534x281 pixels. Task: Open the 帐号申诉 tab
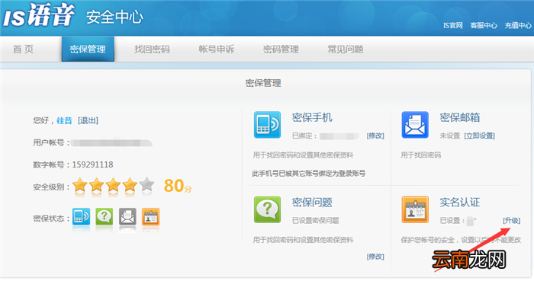point(217,49)
